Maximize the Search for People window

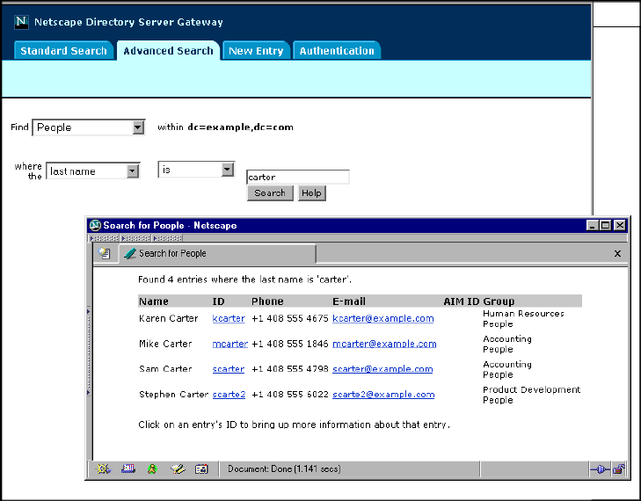click(x=606, y=225)
